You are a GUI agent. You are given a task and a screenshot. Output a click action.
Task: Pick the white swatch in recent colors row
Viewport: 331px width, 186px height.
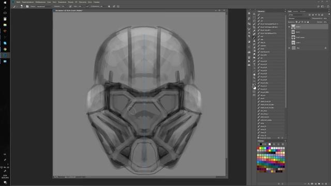point(269,144)
